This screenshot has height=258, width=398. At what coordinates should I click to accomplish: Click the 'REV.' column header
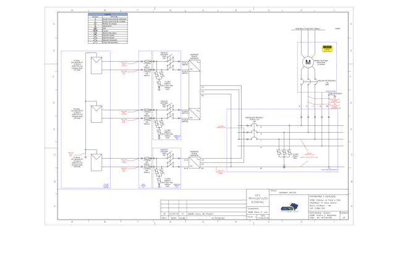(x=164, y=218)
